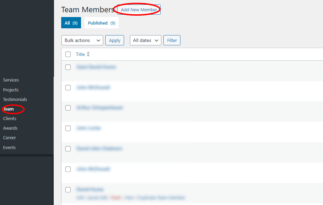Tick the select-all checkbox in table header
Viewport: 323px width, 205px height.
pyautogui.click(x=68, y=54)
